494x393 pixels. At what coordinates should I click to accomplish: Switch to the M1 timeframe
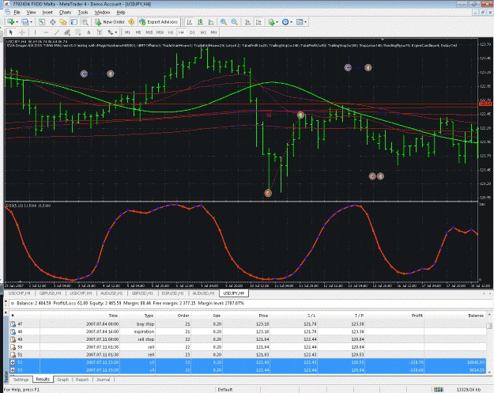click(x=127, y=32)
